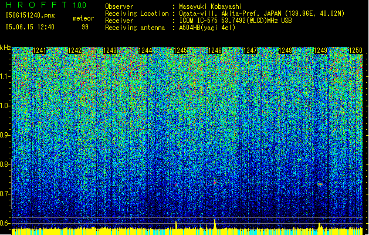Click the yellow signal peak below 1249
Image resolution: width=369 pixels, height=235 pixels.
pyautogui.click(x=320, y=227)
